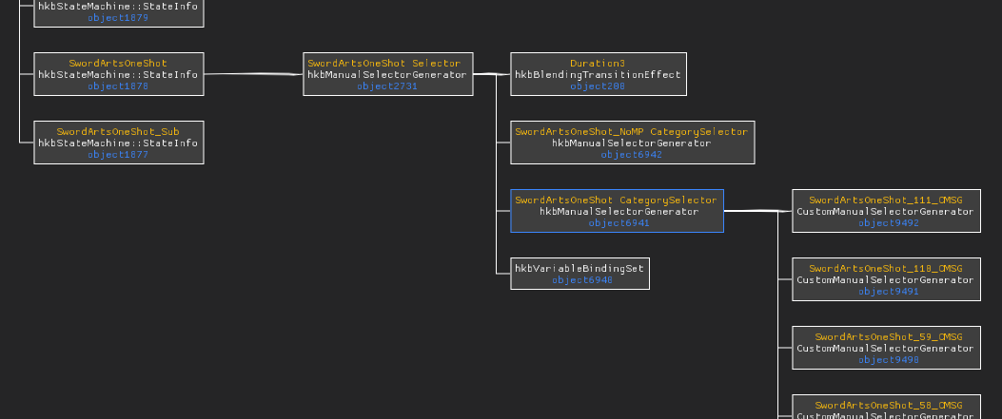Click the object6940 ID text

coord(581,280)
